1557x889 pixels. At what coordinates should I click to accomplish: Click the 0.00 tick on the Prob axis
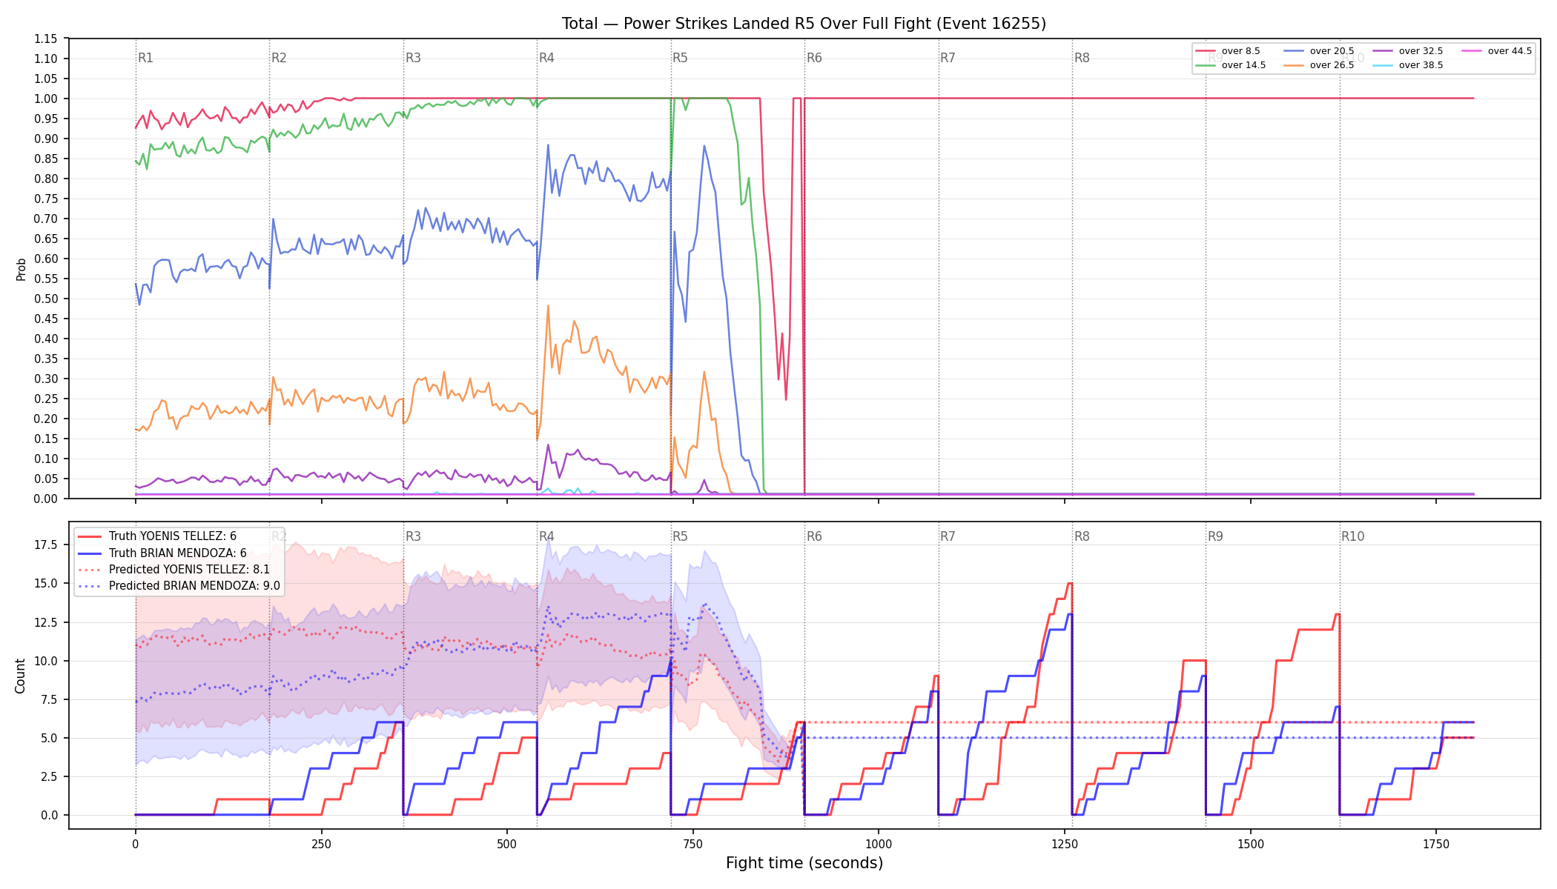(45, 499)
